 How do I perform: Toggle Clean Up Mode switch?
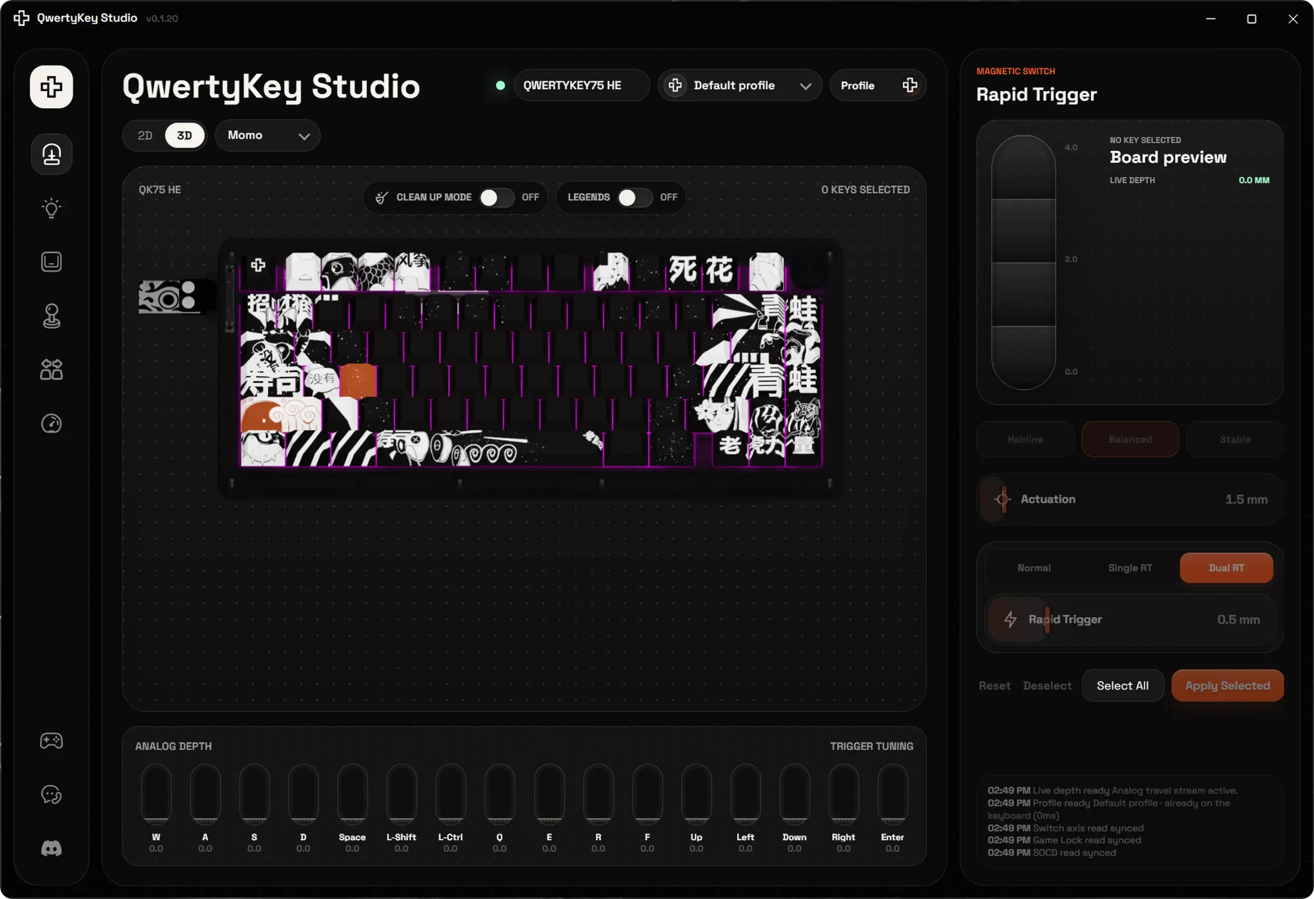497,197
